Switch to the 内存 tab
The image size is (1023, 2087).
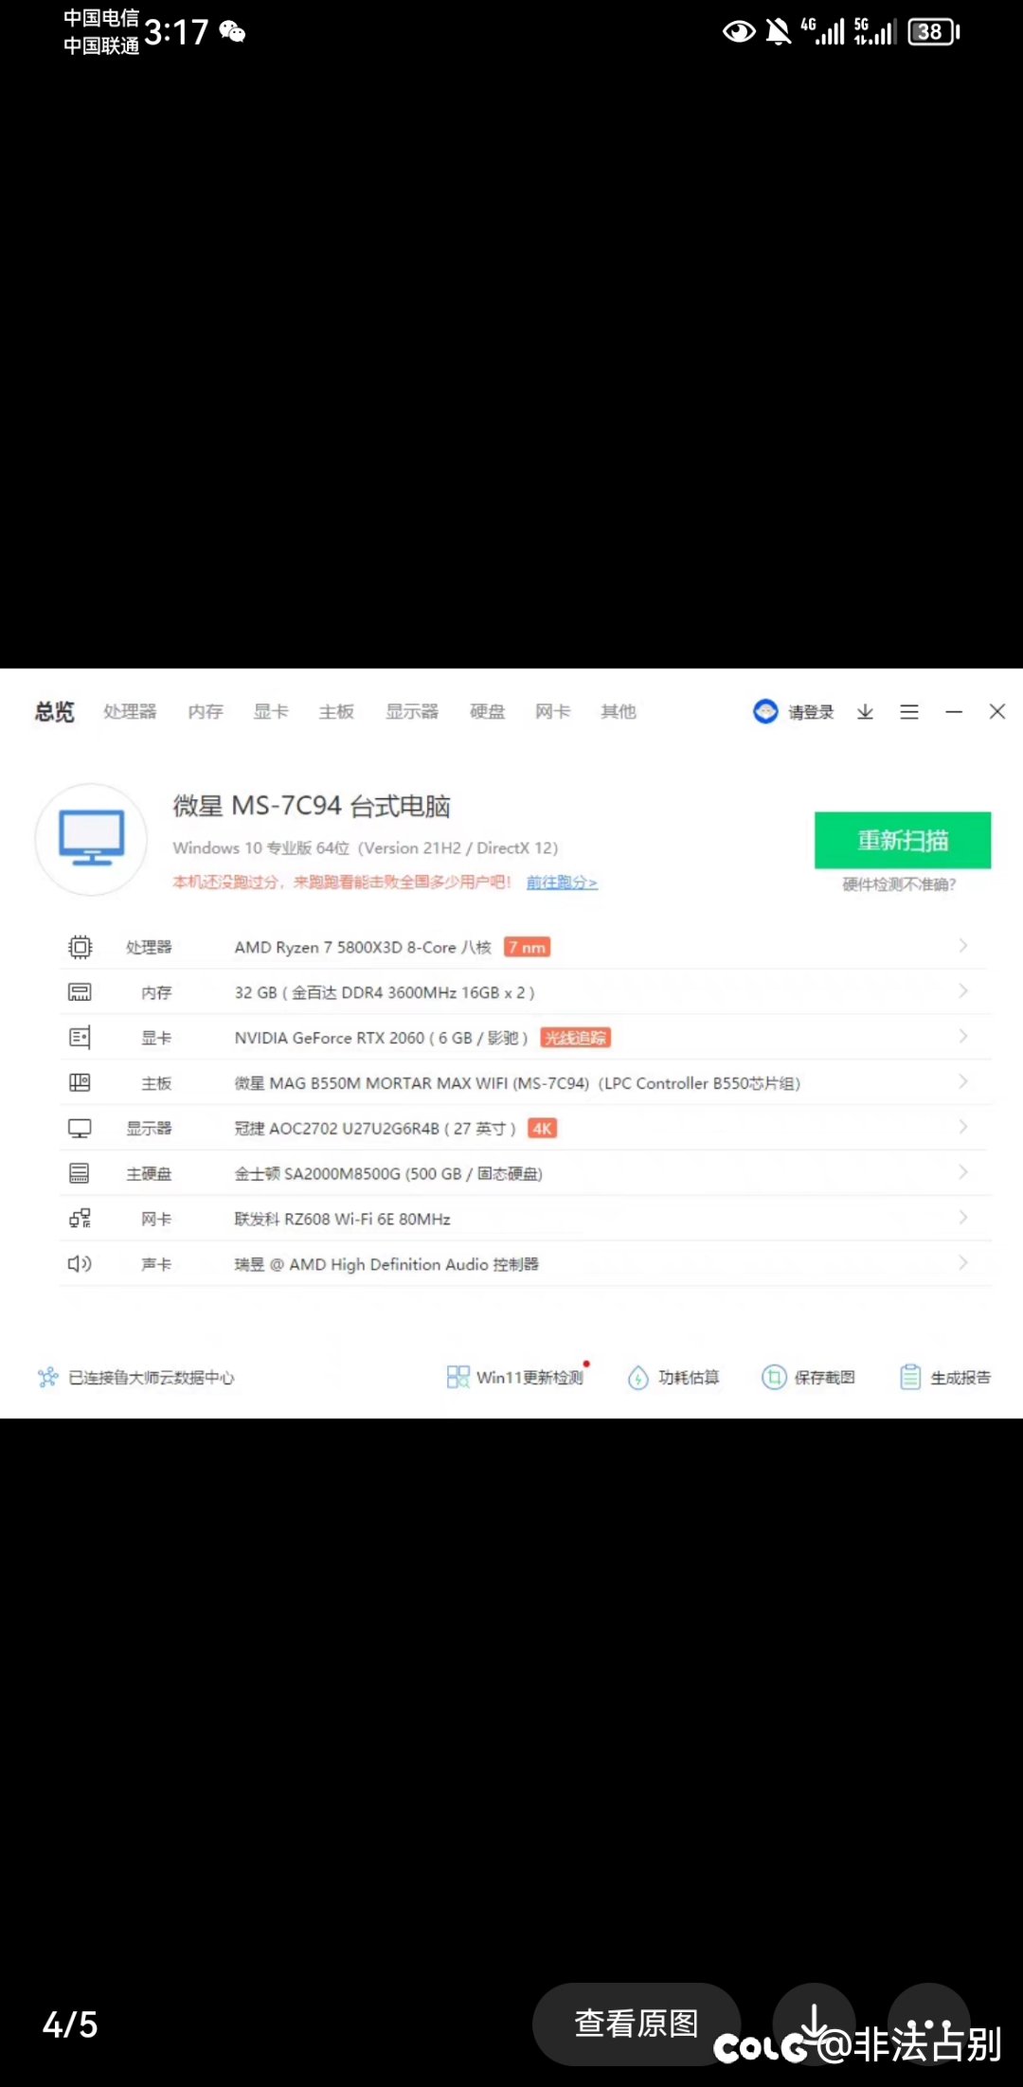[206, 711]
